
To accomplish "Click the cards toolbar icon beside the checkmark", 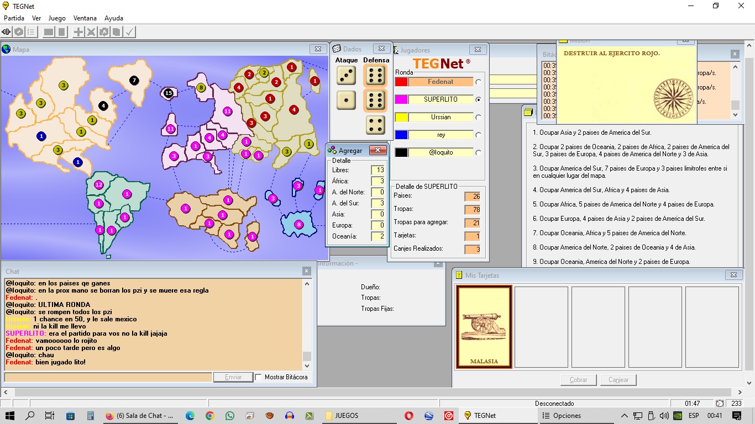I will pyautogui.click(x=117, y=32).
